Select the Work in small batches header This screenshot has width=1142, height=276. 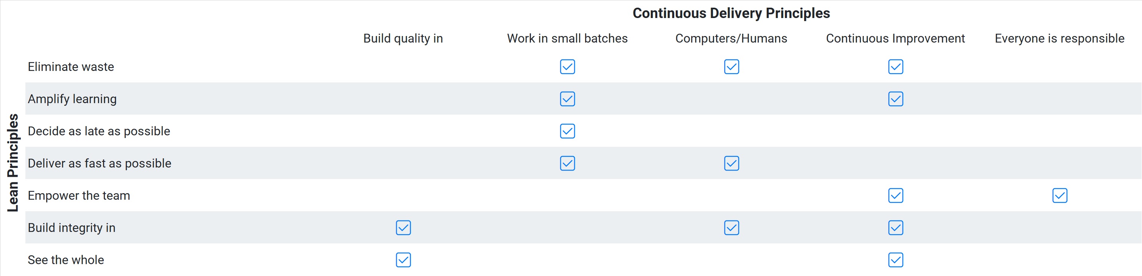[x=567, y=38]
